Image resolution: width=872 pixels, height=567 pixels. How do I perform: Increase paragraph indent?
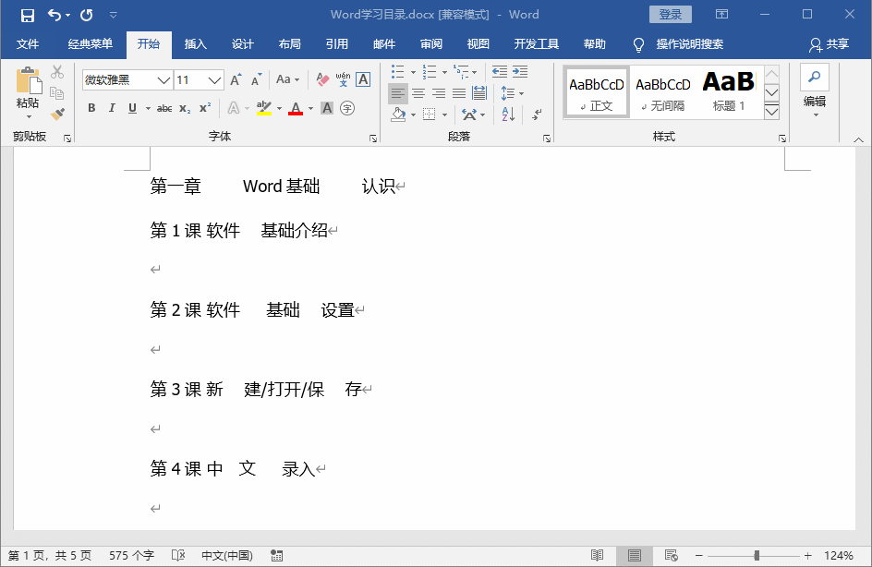520,71
